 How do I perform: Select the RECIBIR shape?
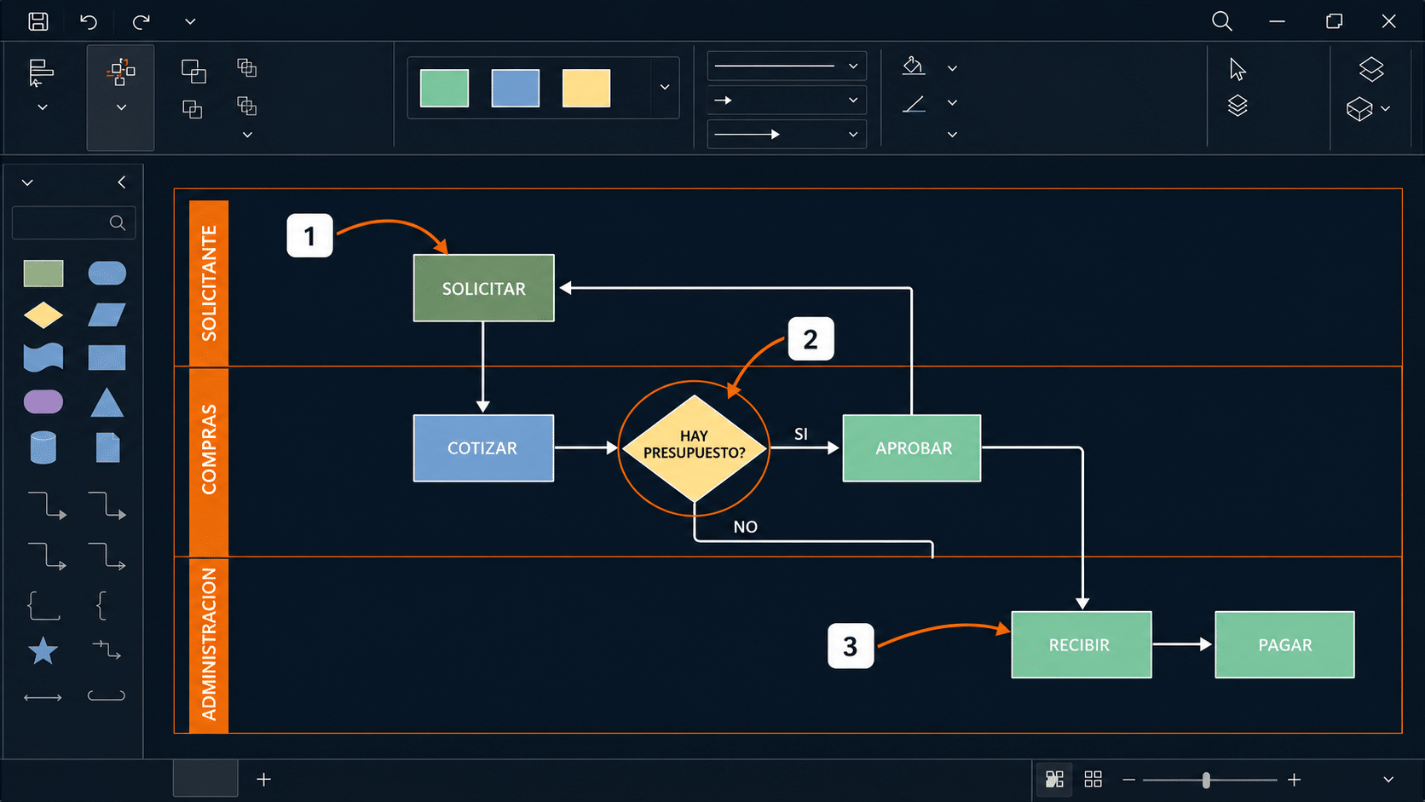(1082, 645)
